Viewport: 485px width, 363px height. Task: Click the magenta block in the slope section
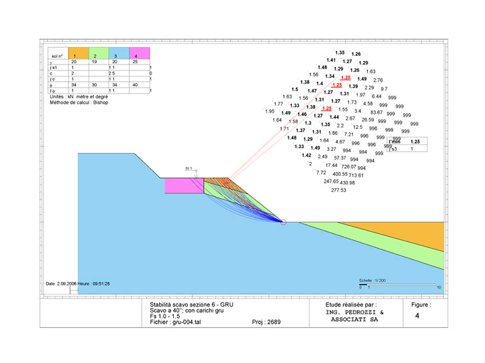click(183, 186)
